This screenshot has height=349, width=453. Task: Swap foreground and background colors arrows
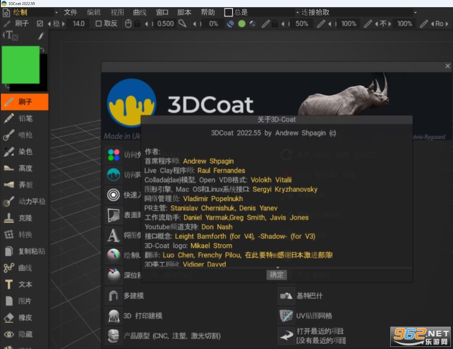43,50
